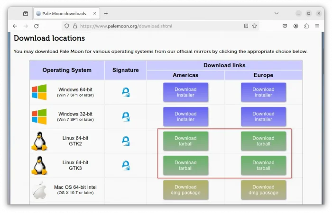This screenshot has width=332, height=213.
Task: Close the Pale Moon downloads tab
Action: 95,14
